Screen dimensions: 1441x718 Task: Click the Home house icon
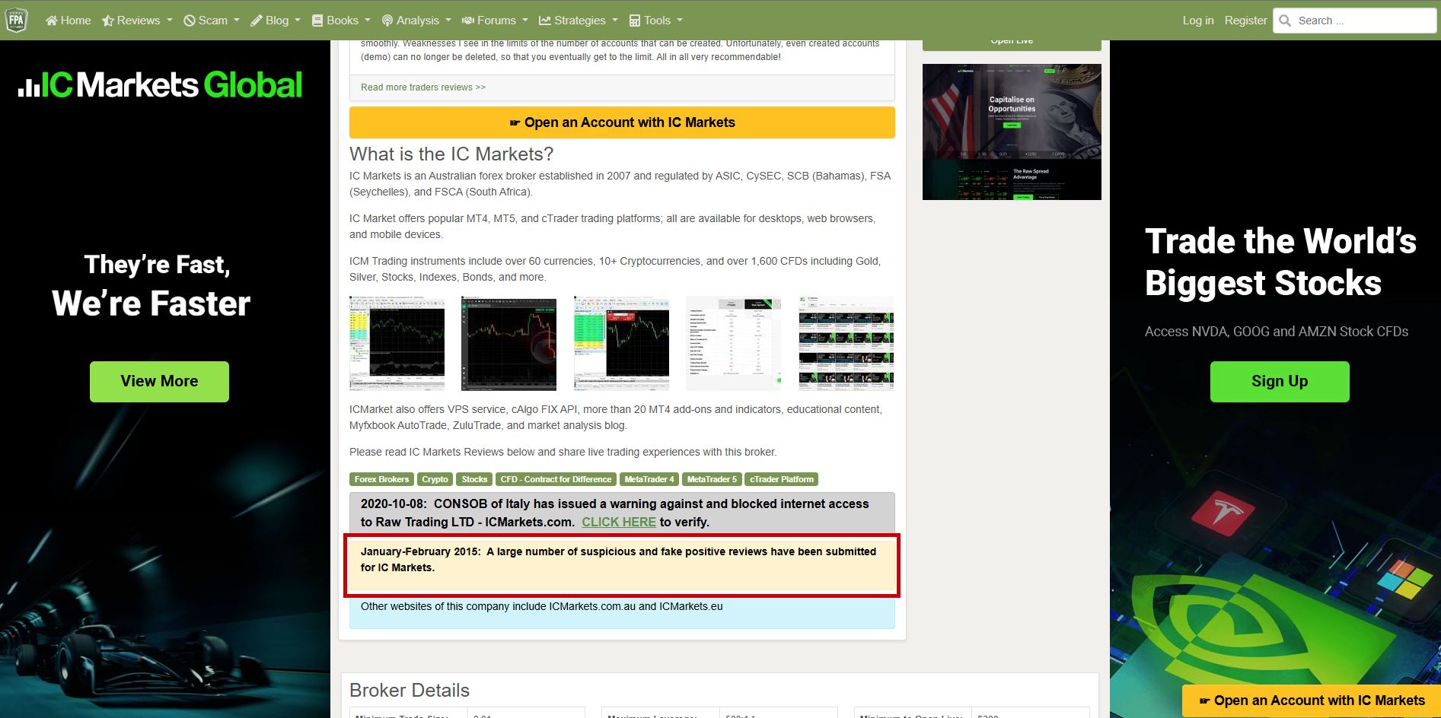[x=52, y=21]
